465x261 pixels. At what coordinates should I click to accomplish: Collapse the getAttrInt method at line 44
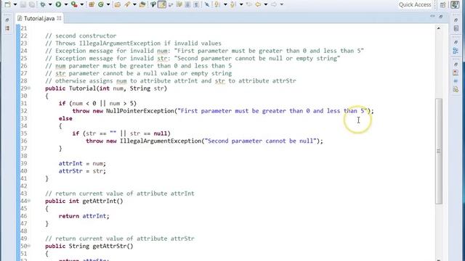click(29, 201)
